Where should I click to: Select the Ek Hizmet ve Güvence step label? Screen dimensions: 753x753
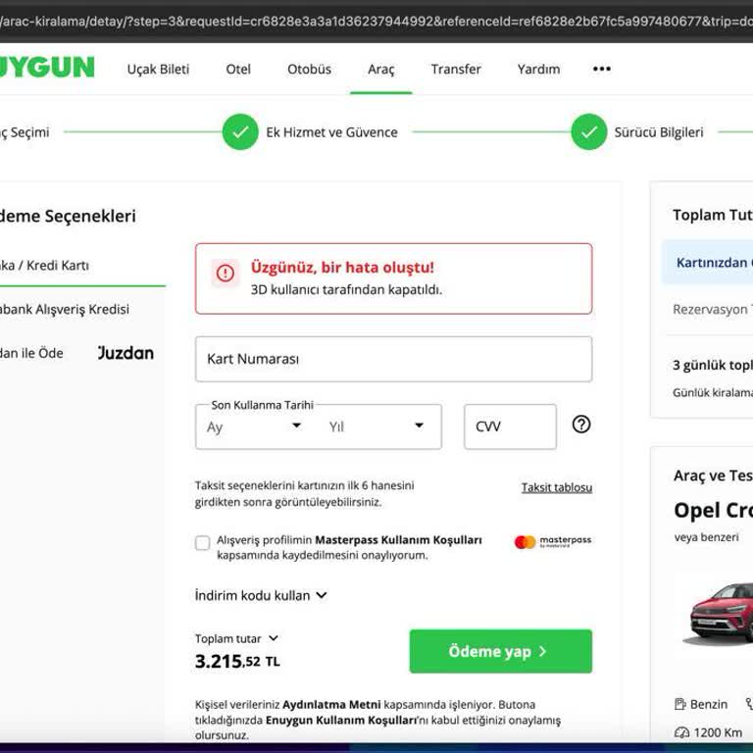331,132
